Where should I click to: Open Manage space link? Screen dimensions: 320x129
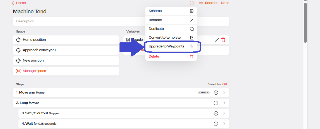point(34,71)
